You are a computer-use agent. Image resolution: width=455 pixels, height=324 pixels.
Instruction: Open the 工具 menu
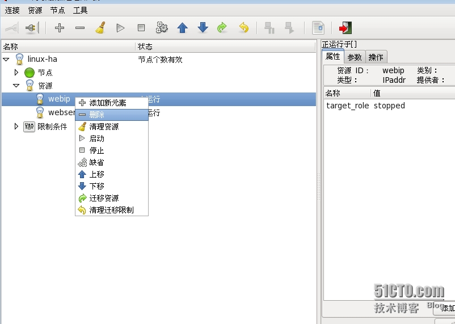[80, 10]
